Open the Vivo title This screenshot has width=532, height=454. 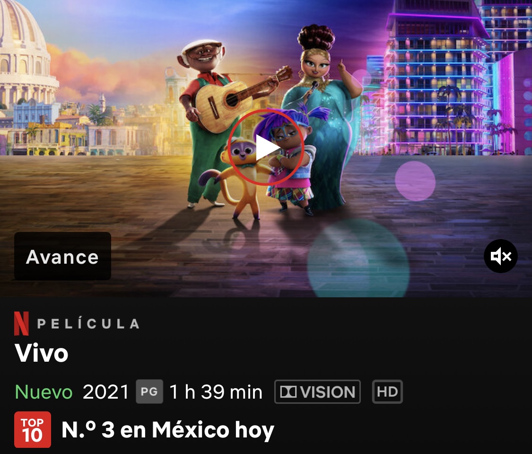point(42,353)
